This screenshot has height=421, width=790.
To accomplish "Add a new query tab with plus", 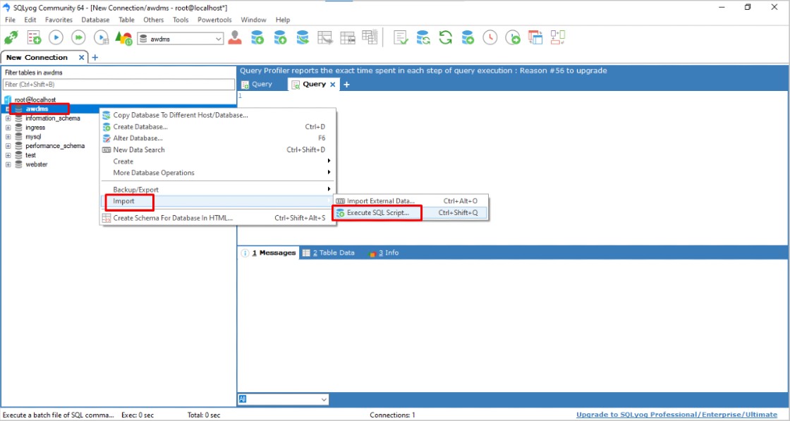I will [346, 85].
